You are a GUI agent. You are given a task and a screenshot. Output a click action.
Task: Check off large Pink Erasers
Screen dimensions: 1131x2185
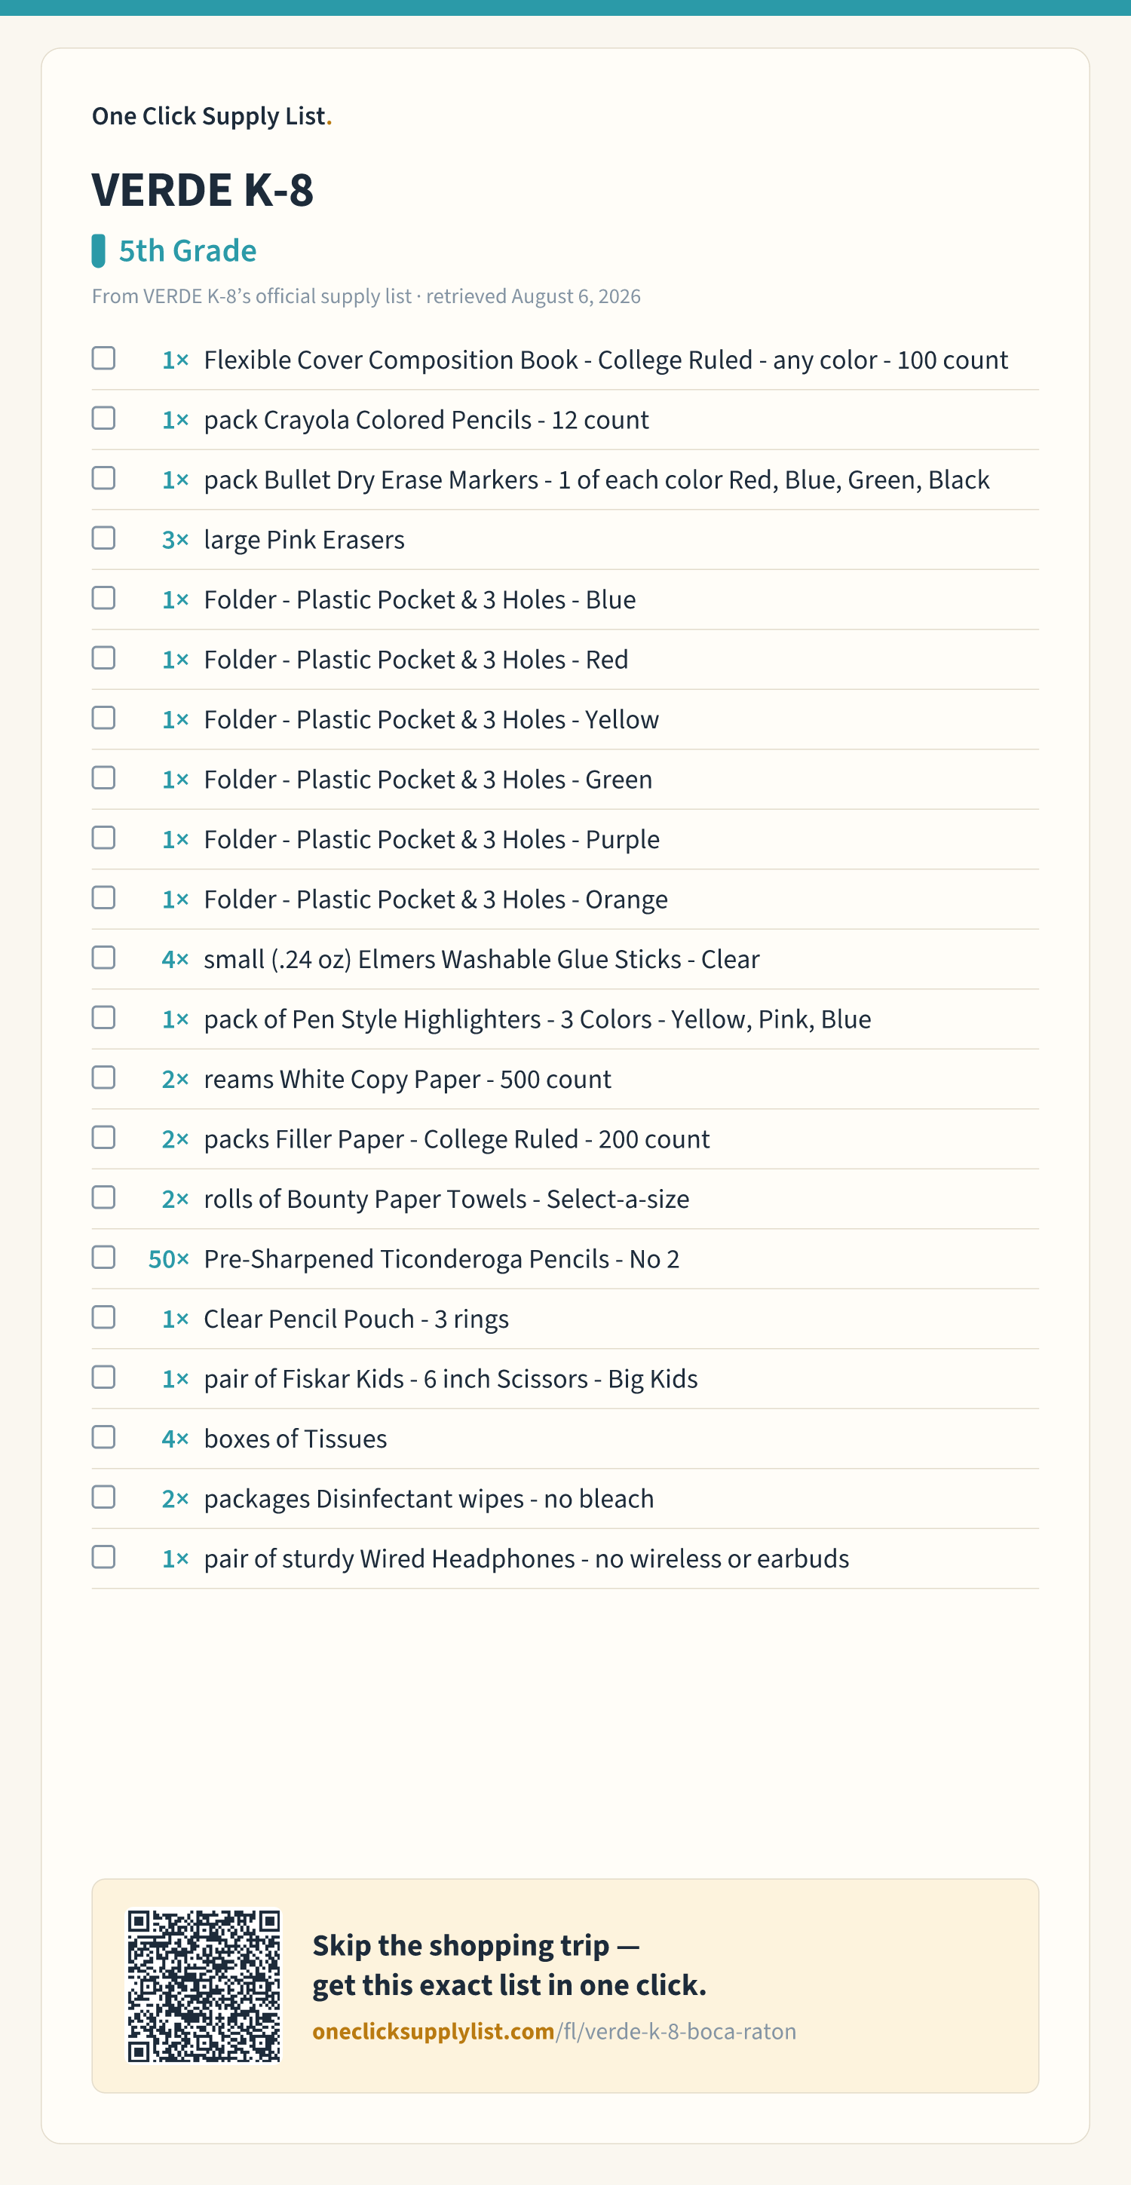[103, 538]
